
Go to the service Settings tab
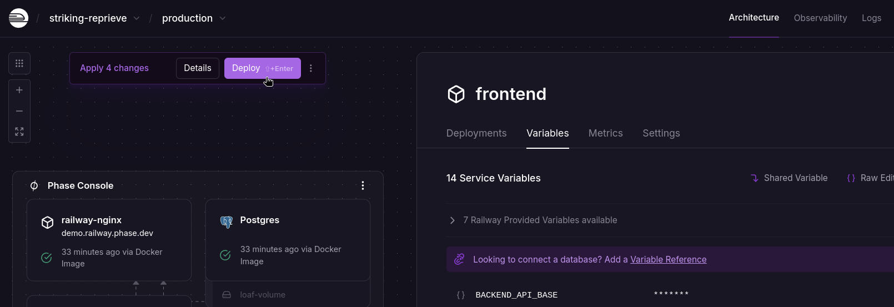(x=661, y=133)
